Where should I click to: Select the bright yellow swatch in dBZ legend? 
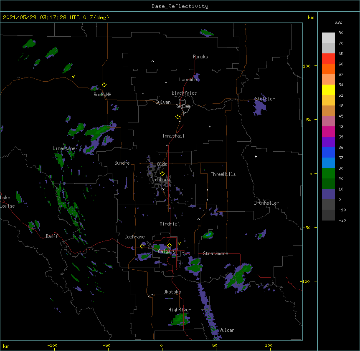pos(328,90)
